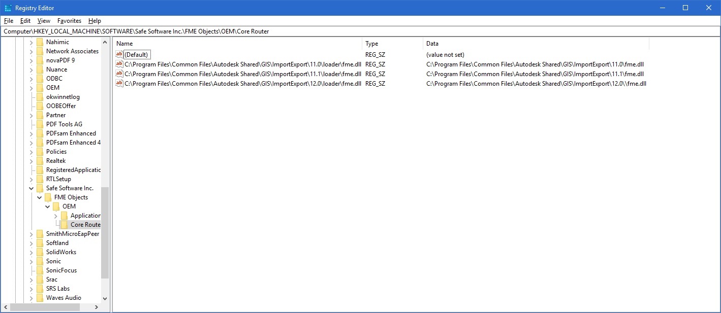Image resolution: width=721 pixels, height=313 pixels.
Task: Select the 11.1\loader\fme.dll value name
Action: point(243,74)
